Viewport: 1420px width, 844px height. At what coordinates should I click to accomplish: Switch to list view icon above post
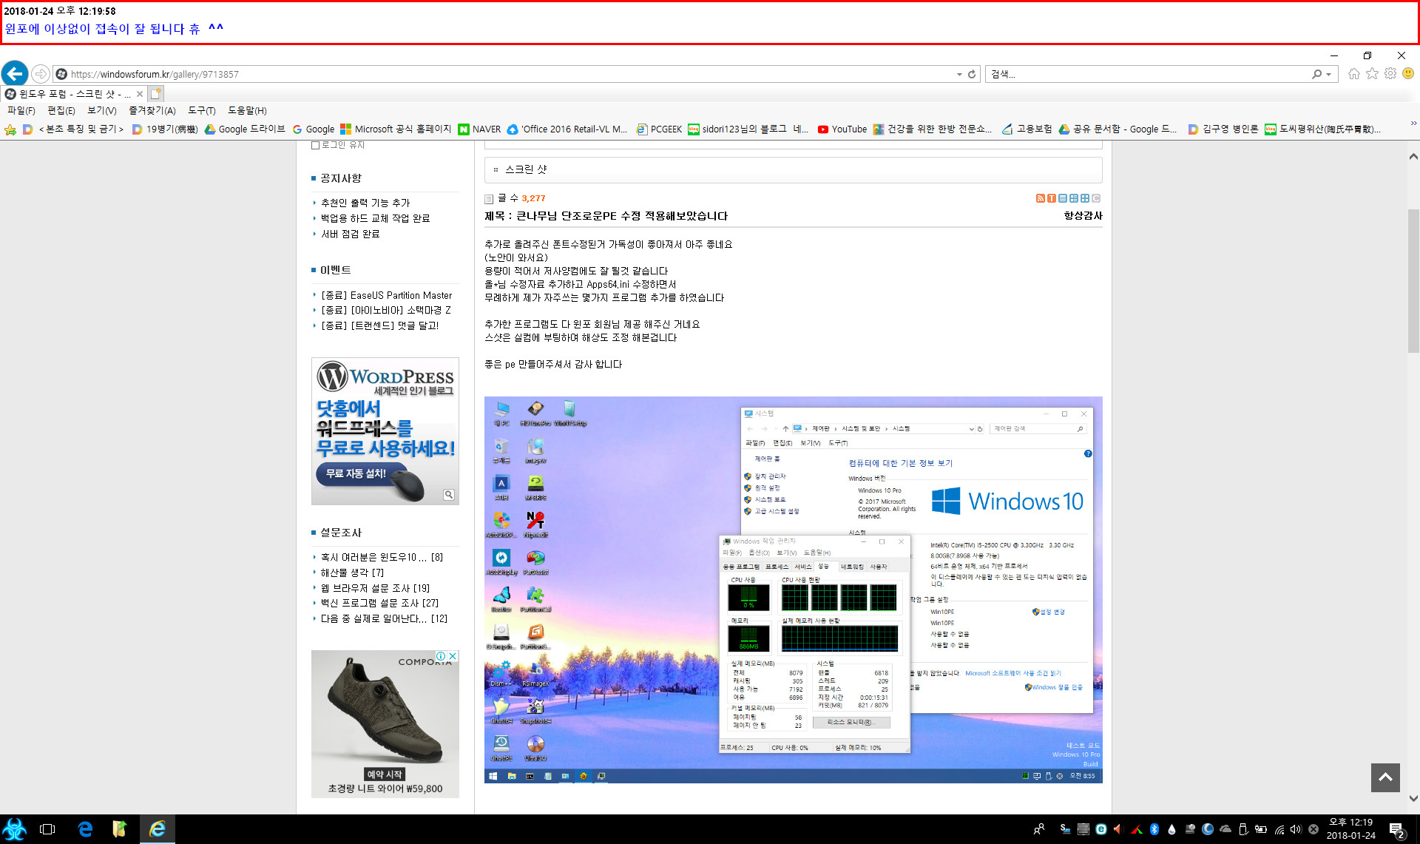[x=1062, y=198]
